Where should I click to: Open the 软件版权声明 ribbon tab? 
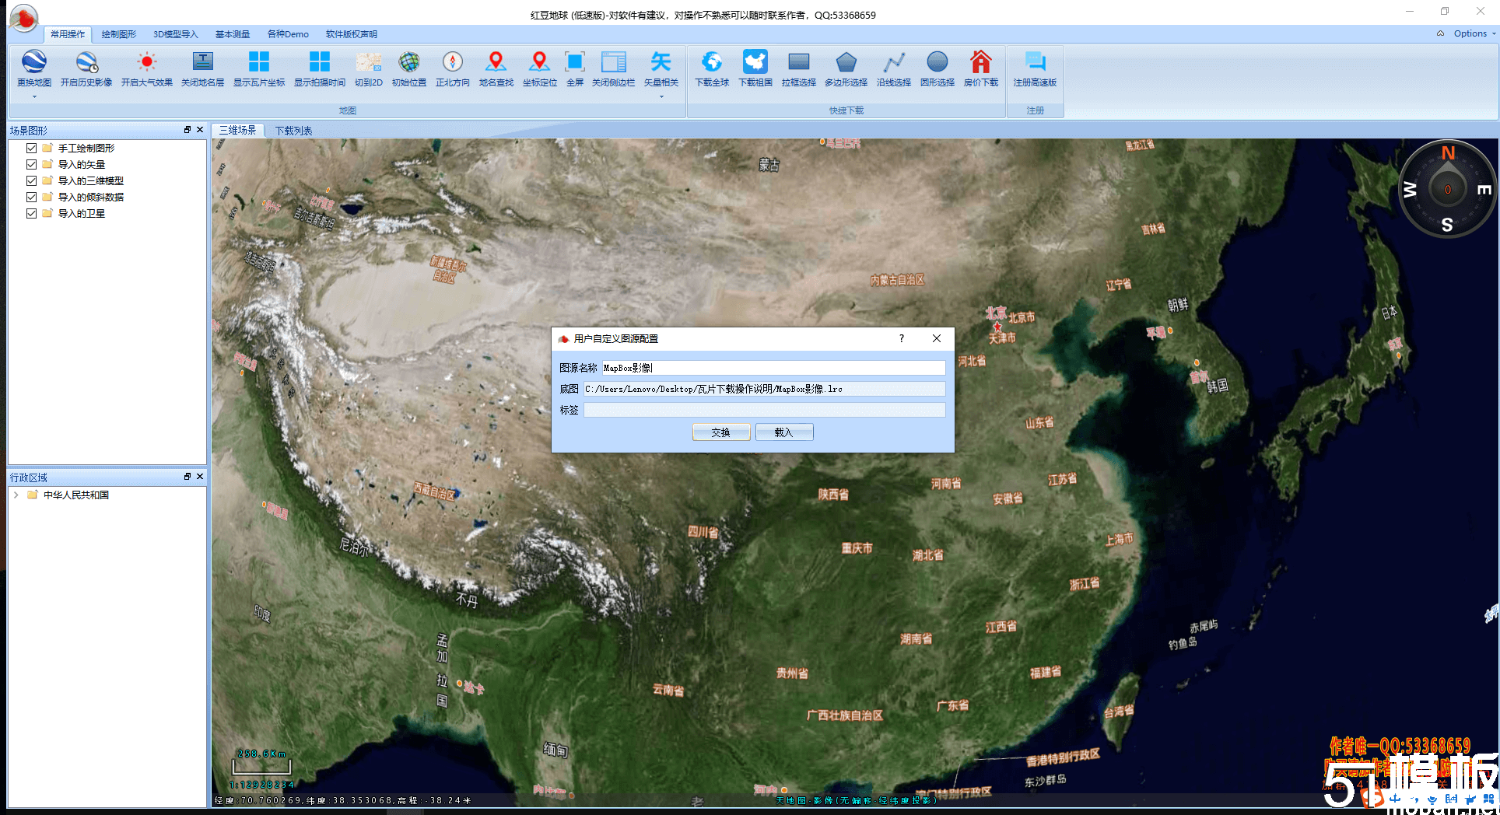[x=352, y=34]
